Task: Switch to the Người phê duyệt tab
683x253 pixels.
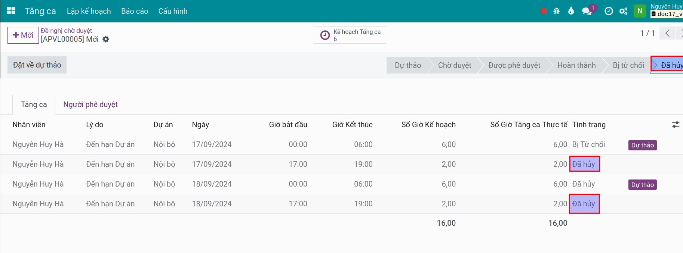Action: tap(90, 104)
